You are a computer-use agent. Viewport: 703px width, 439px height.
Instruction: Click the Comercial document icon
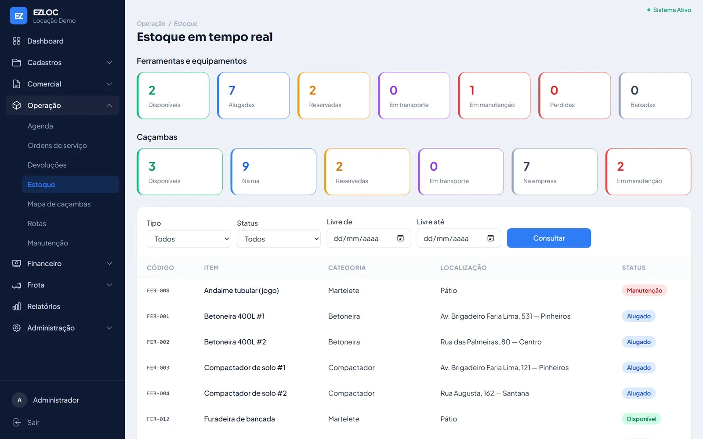tap(17, 84)
